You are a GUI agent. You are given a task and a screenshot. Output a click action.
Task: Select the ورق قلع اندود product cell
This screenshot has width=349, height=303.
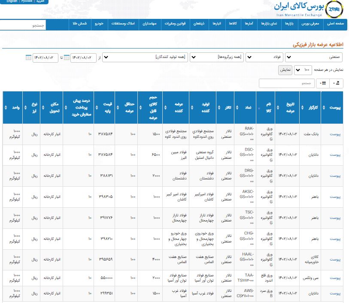(x=266, y=278)
